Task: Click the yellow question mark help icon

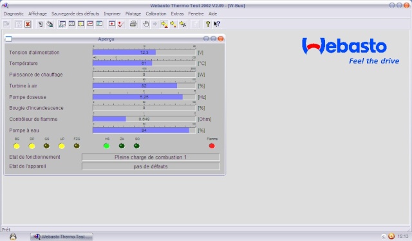Action: [207, 24]
